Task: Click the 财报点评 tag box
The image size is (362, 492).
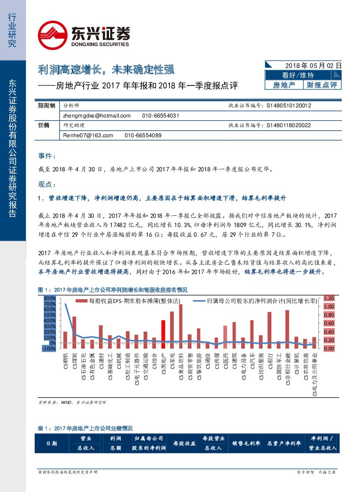Action: (322, 85)
